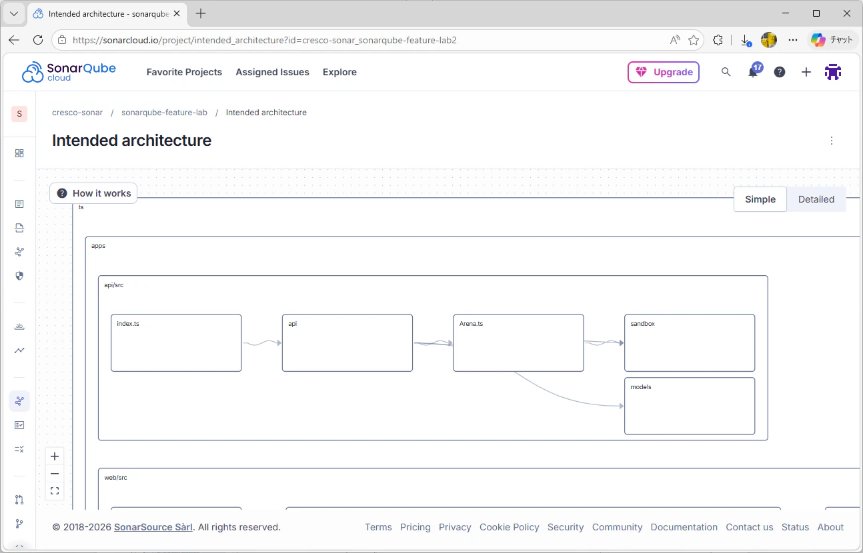863x553 pixels.
Task: Click the plus icon in the SonarQube header
Action: click(806, 72)
